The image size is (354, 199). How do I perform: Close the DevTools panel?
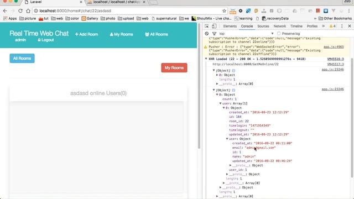pyautogui.click(x=350, y=26)
